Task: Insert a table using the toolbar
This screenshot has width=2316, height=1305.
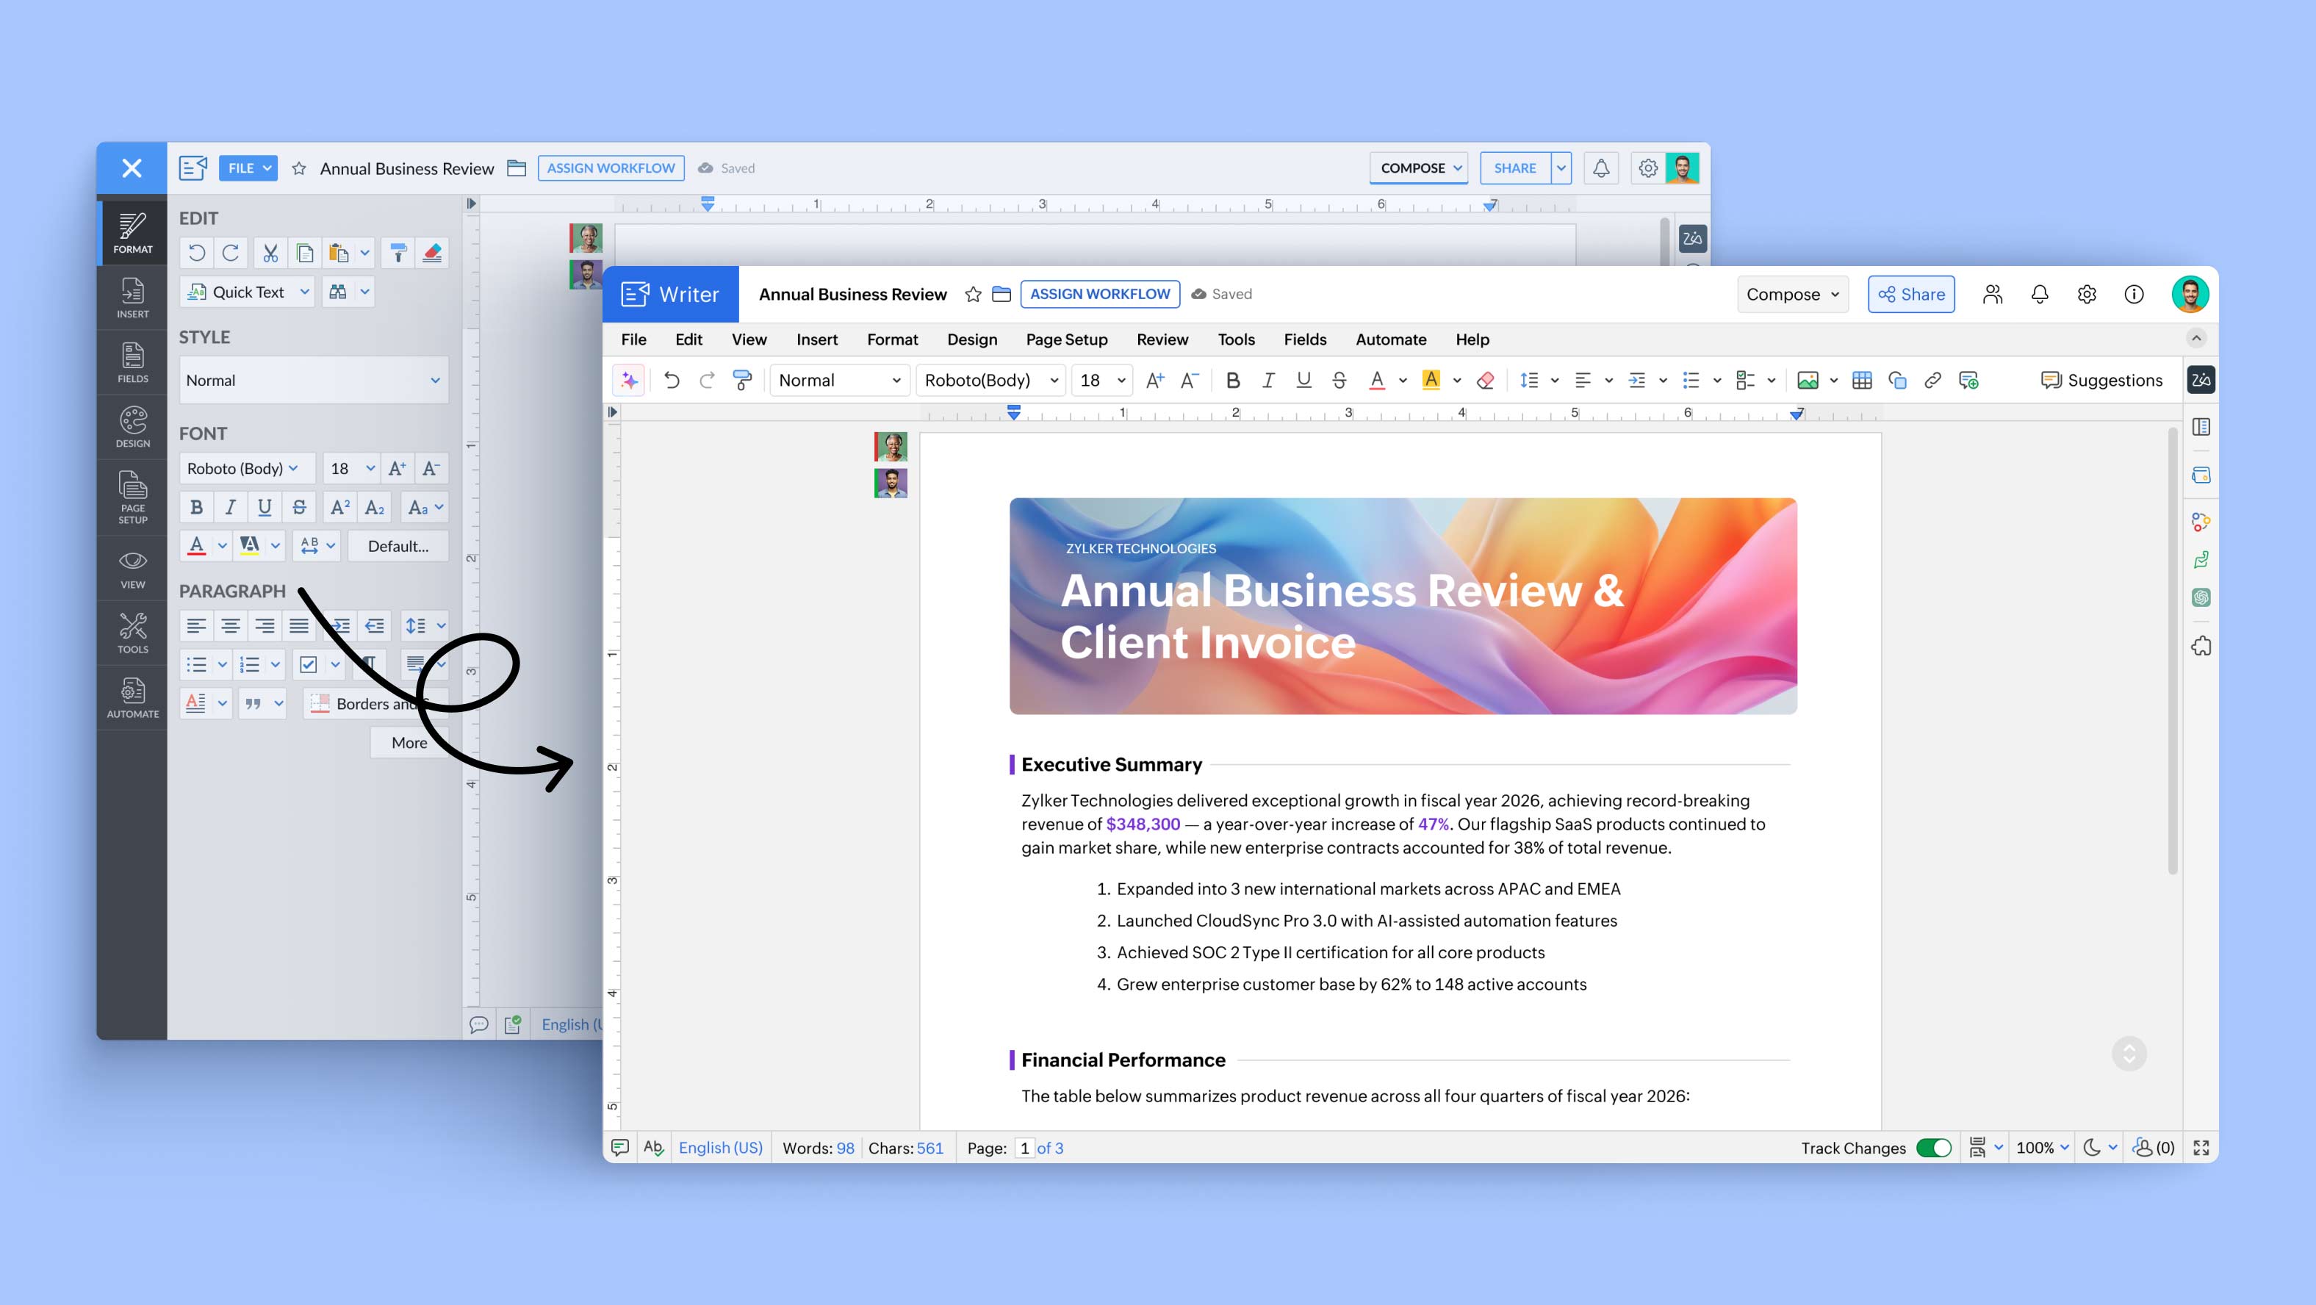Action: pyautogui.click(x=1862, y=381)
